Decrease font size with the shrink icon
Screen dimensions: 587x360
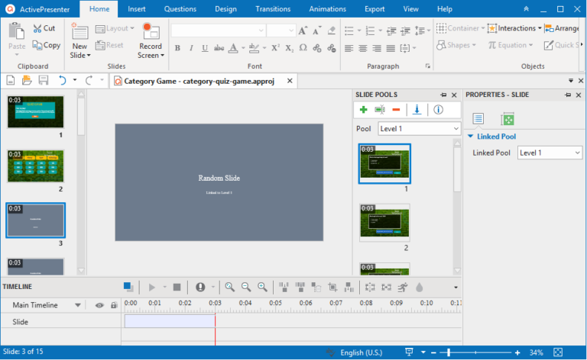click(x=317, y=31)
